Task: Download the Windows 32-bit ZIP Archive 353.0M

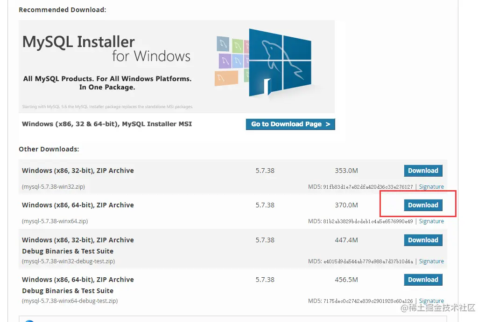Action: (423, 171)
